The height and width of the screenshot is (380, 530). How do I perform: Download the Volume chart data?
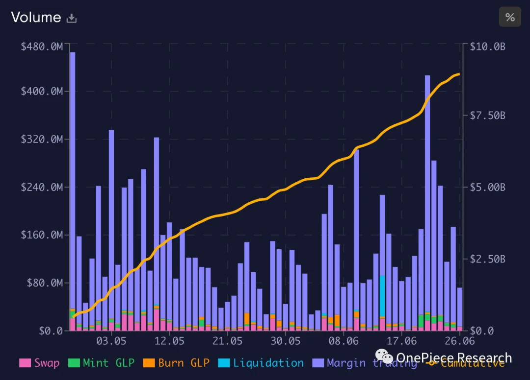(x=71, y=18)
